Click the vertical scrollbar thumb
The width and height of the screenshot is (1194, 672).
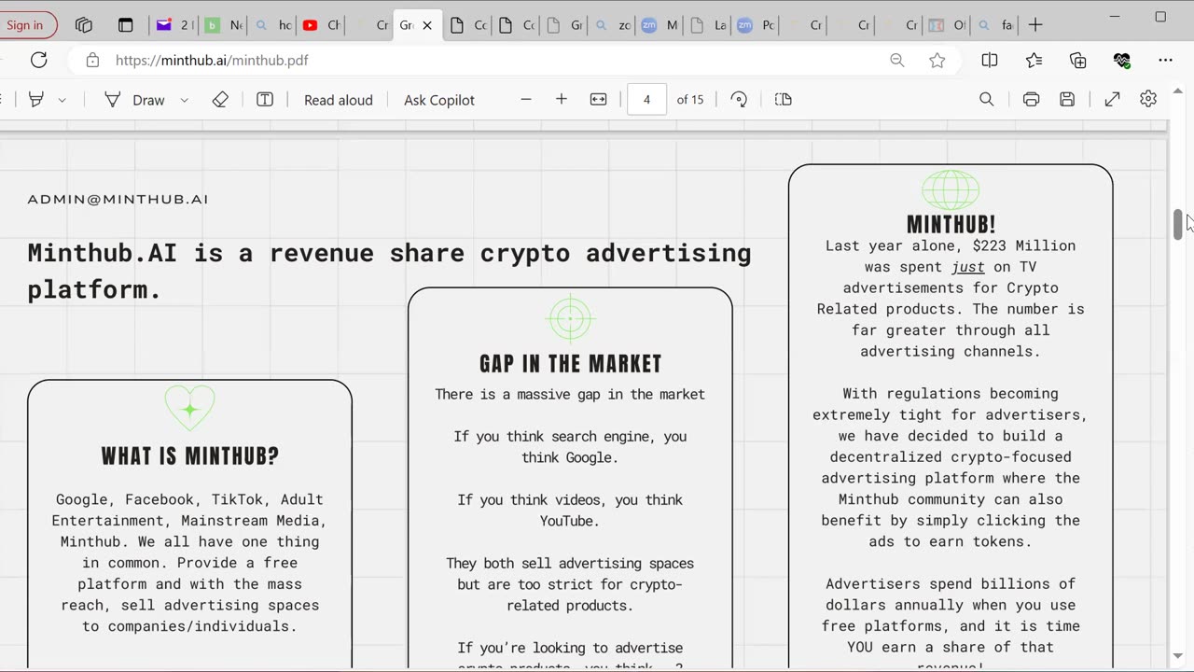click(1178, 225)
